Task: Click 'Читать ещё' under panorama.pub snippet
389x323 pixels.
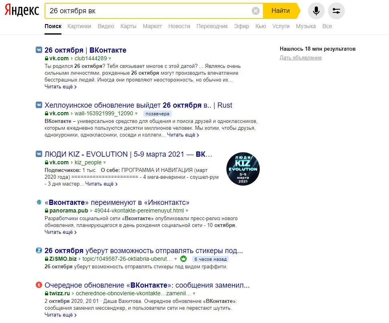Action: coord(61,232)
